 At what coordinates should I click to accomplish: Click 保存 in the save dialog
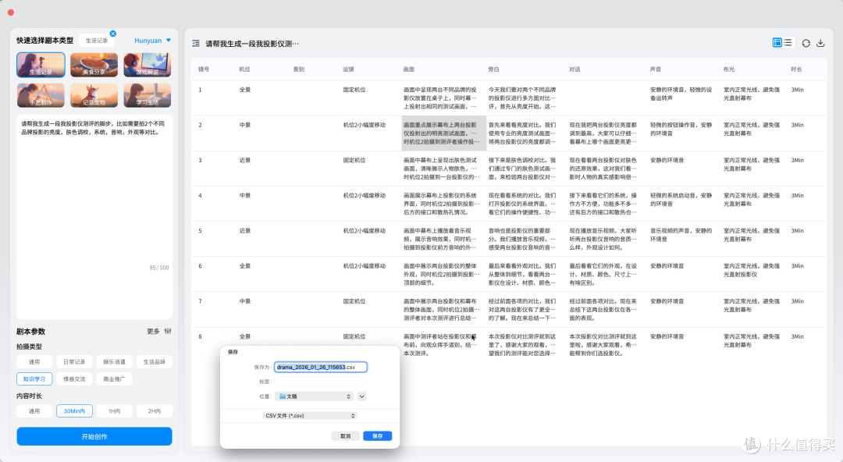(x=378, y=436)
